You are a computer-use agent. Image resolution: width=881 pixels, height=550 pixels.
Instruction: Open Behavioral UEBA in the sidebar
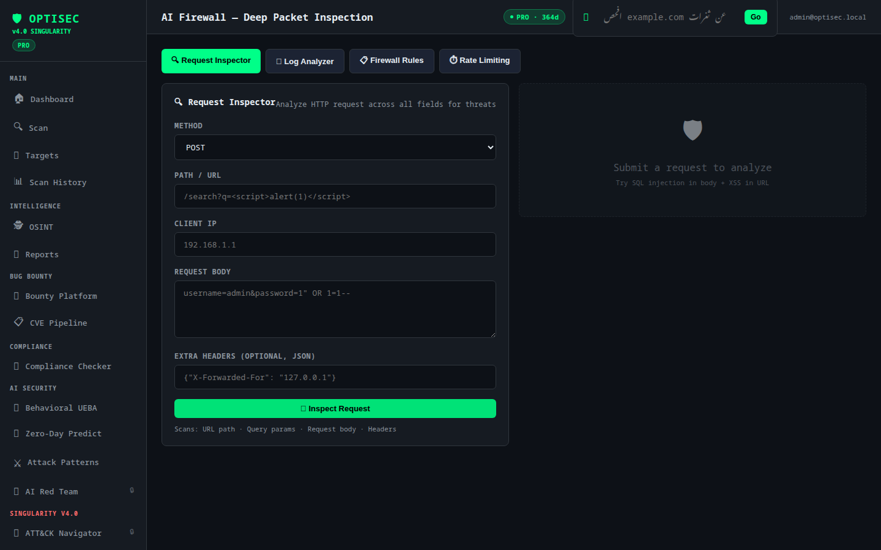coord(73,408)
